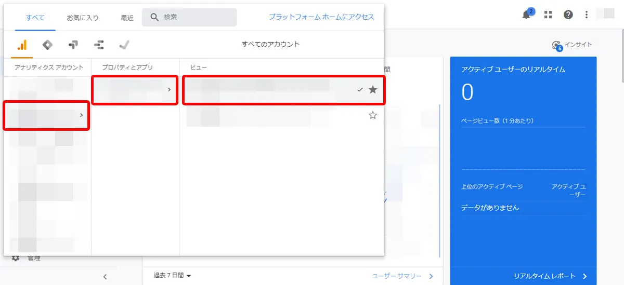Select the Optimize product icon

73,45
